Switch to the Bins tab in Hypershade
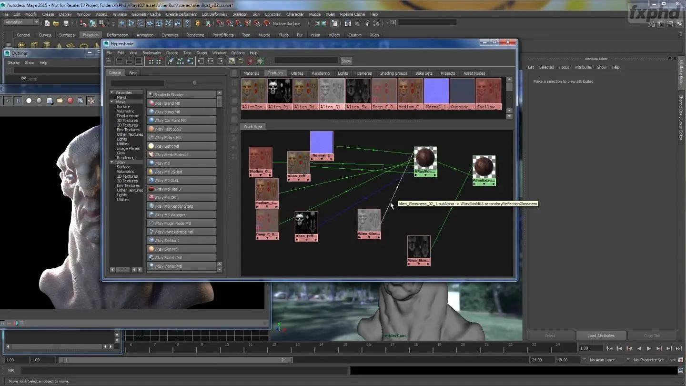Screen dimensions: 686x386 132,72
